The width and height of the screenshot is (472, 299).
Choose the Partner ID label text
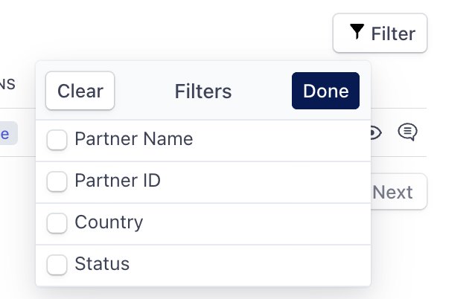(118, 181)
